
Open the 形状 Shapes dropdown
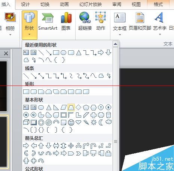30,25
